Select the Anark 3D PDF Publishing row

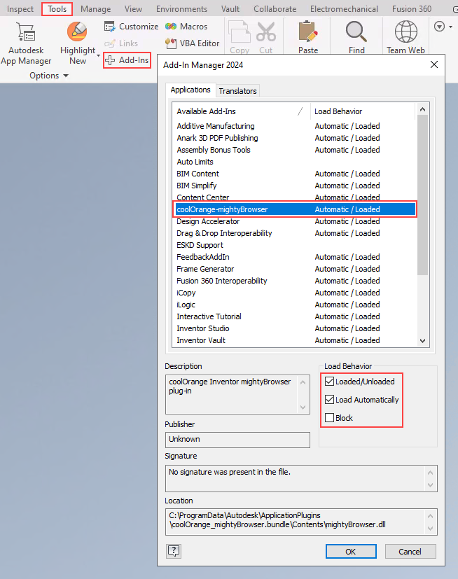294,138
